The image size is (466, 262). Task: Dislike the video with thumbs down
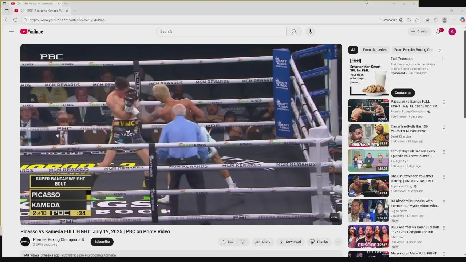tap(243, 242)
